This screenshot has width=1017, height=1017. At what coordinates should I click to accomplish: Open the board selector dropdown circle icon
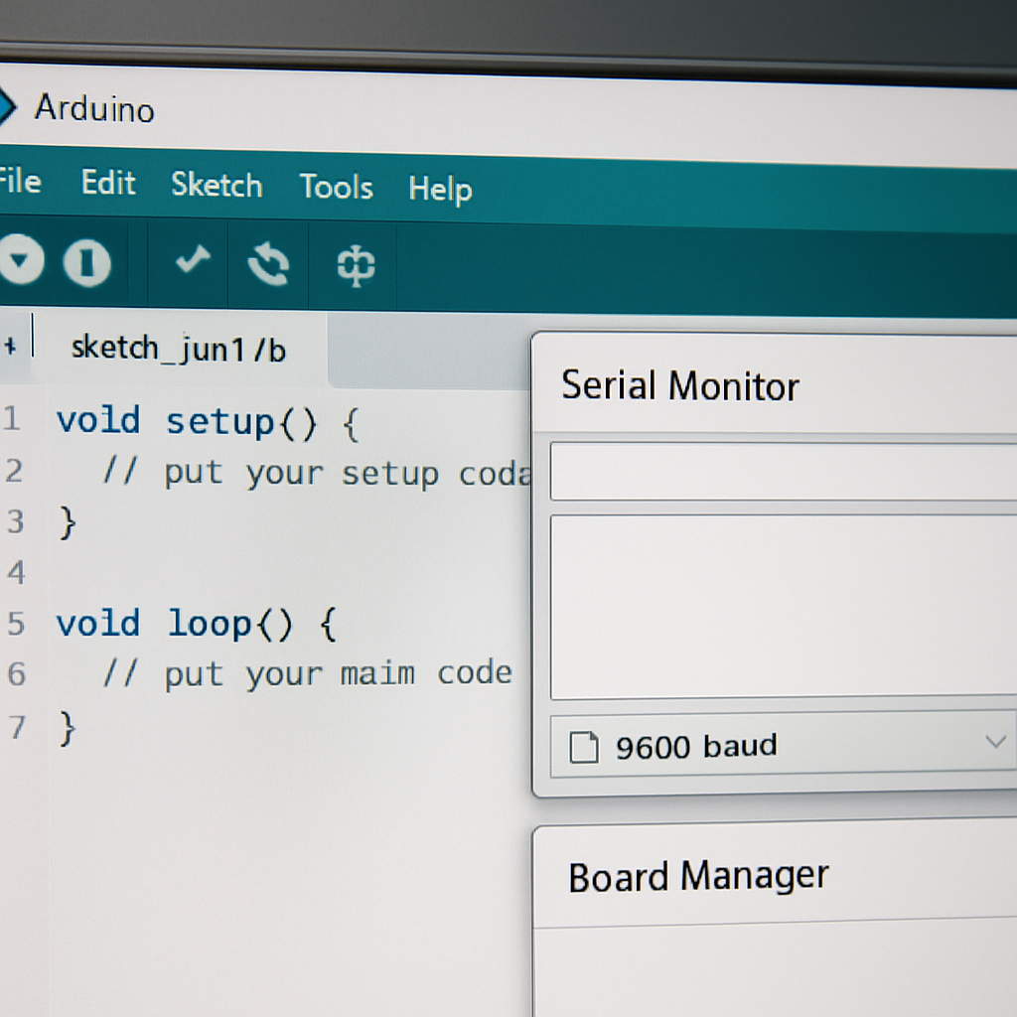coord(20,260)
